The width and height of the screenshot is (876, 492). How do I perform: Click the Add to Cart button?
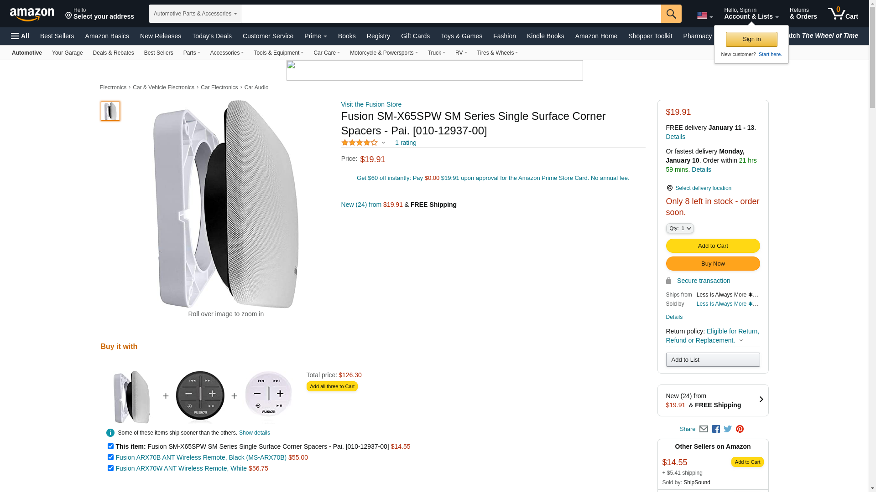(x=713, y=246)
